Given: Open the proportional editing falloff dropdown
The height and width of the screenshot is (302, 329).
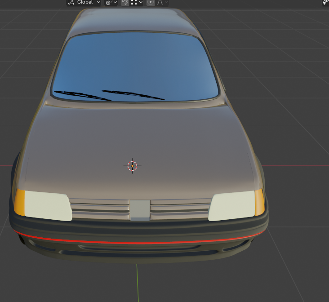Looking at the screenshot, I should point(162,2).
